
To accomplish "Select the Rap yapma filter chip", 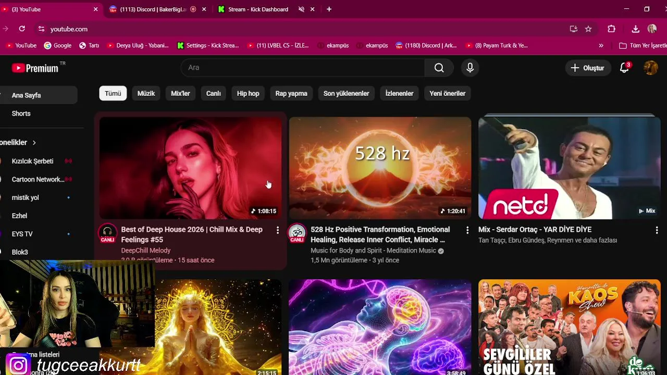I will point(291,93).
